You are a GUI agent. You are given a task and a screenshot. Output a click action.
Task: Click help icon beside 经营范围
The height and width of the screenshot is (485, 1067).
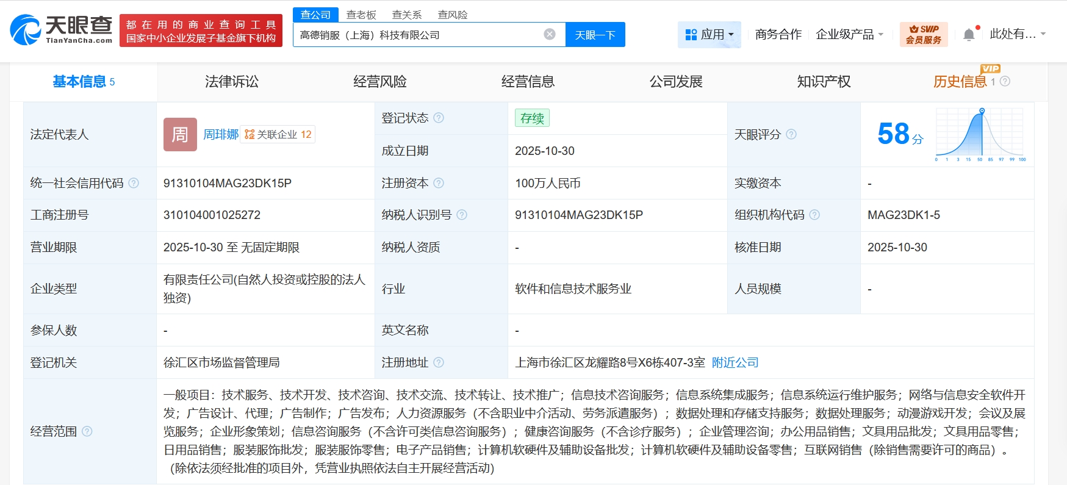87,431
